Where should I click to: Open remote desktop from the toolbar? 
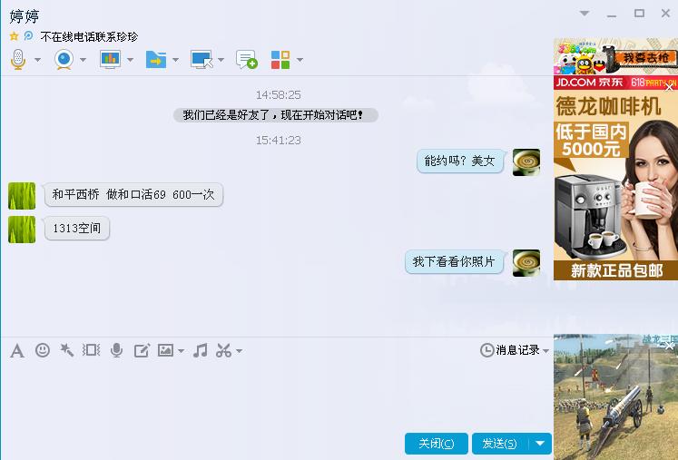[201, 60]
